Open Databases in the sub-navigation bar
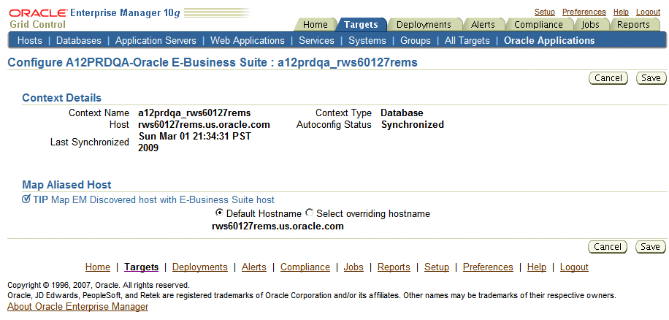The height and width of the screenshot is (320, 669). [x=79, y=40]
